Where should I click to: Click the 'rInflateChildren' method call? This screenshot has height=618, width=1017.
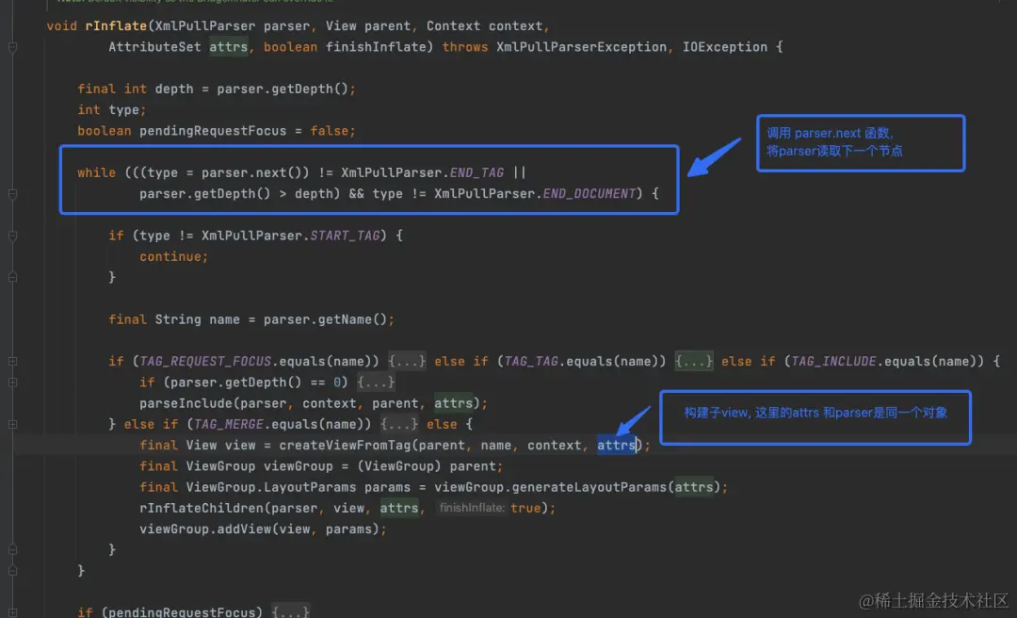click(202, 509)
